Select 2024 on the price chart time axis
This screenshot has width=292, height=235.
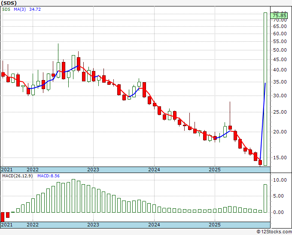[154, 170]
